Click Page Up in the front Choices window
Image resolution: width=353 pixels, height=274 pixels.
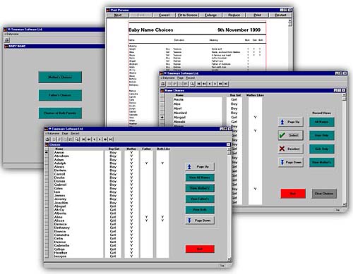[200, 167]
